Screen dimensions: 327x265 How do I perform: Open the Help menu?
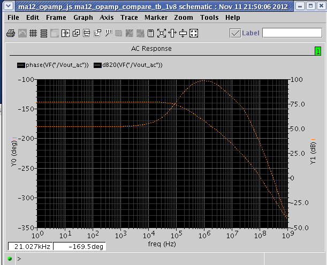(x=232, y=18)
